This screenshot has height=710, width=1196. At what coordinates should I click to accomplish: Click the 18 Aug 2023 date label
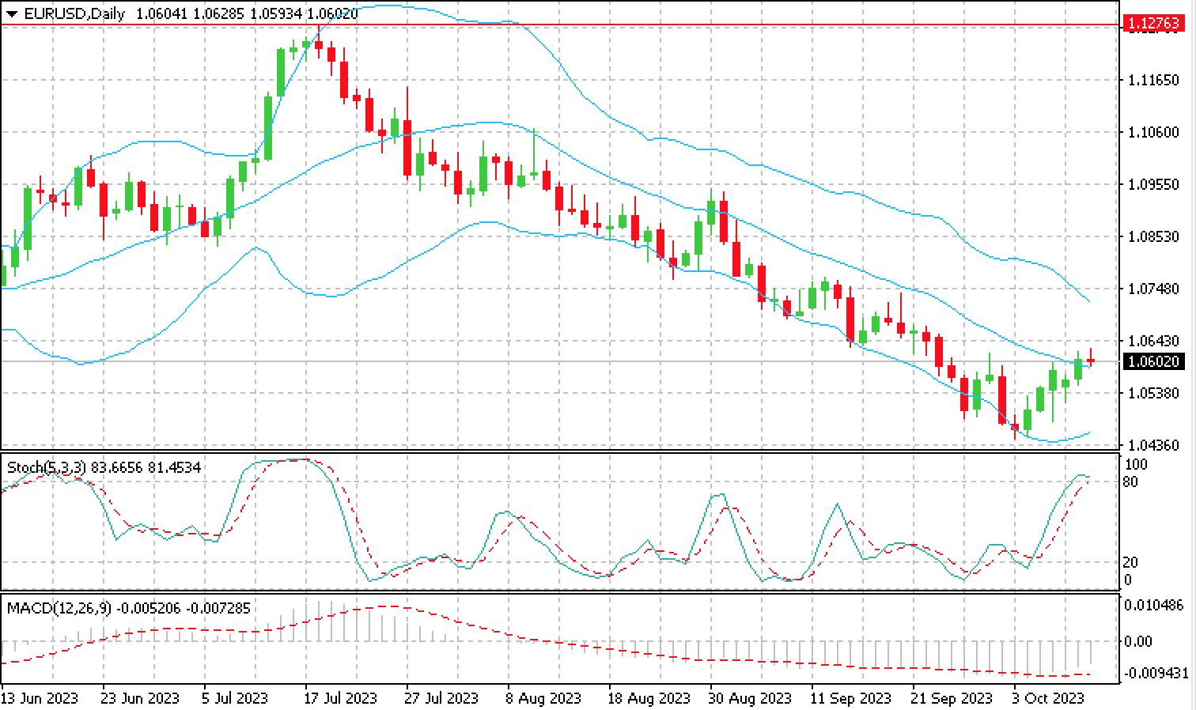point(649,698)
